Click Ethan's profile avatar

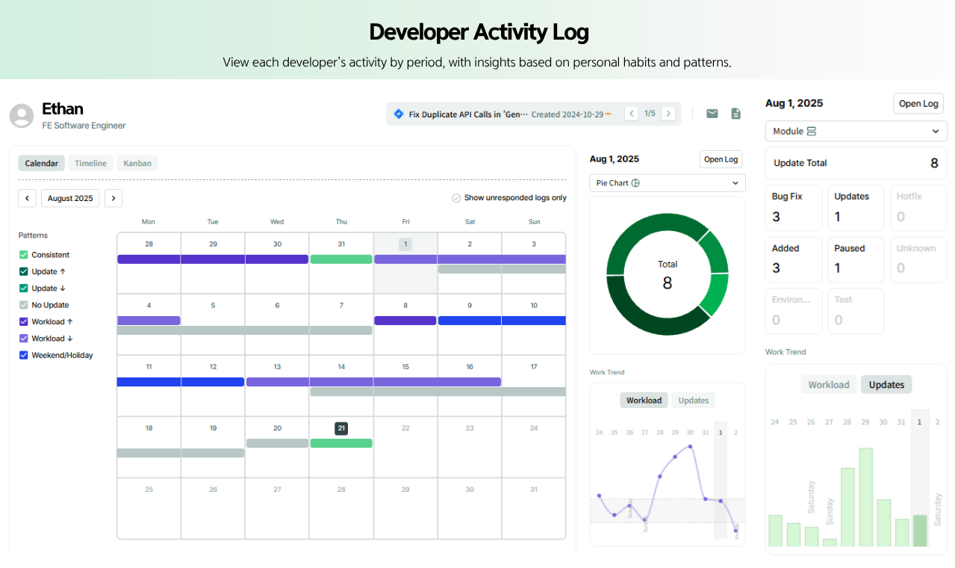(22, 116)
